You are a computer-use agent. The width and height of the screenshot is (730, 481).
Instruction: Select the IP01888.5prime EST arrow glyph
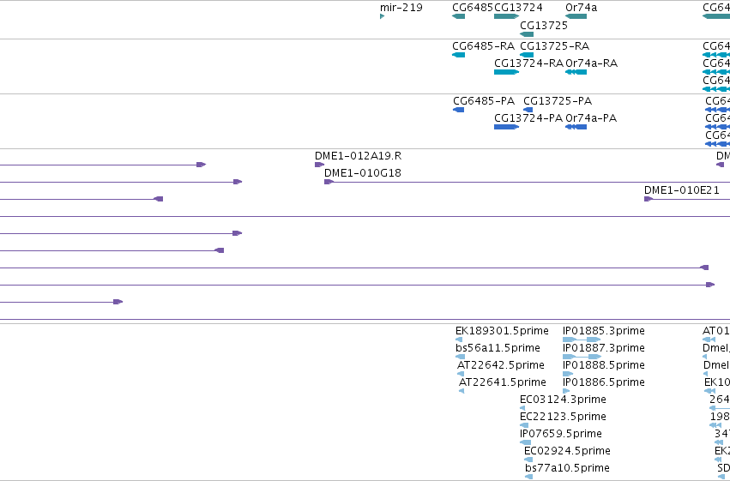click(568, 374)
